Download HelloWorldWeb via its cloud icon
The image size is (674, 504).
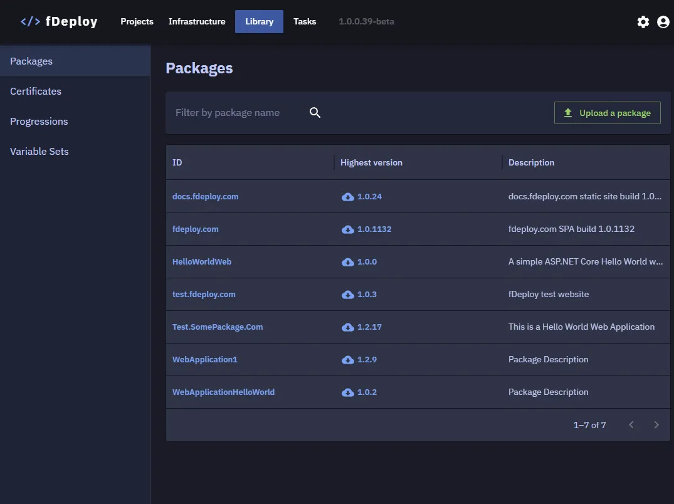click(x=348, y=262)
